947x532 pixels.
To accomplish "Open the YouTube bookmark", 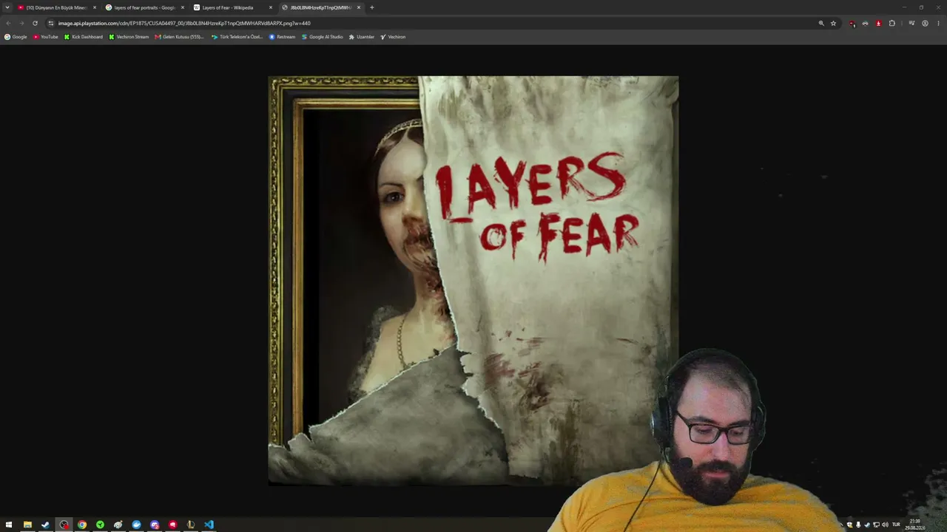I will point(45,37).
